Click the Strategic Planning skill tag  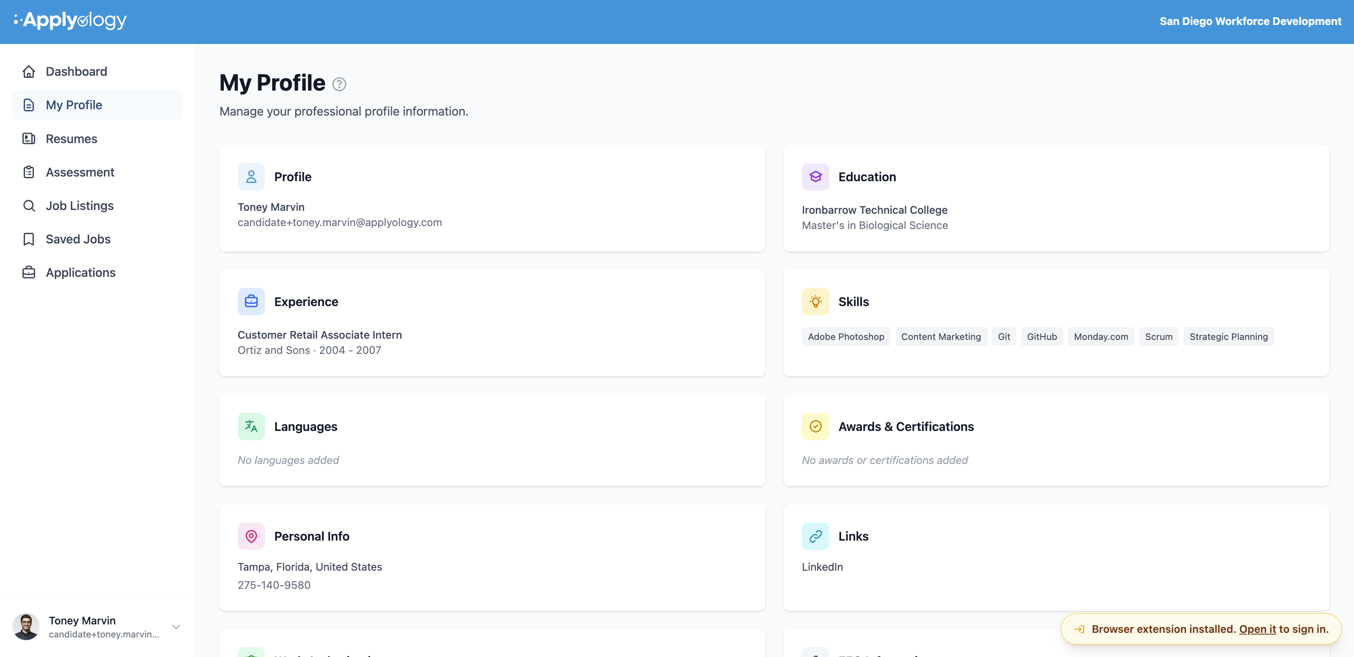tap(1228, 337)
